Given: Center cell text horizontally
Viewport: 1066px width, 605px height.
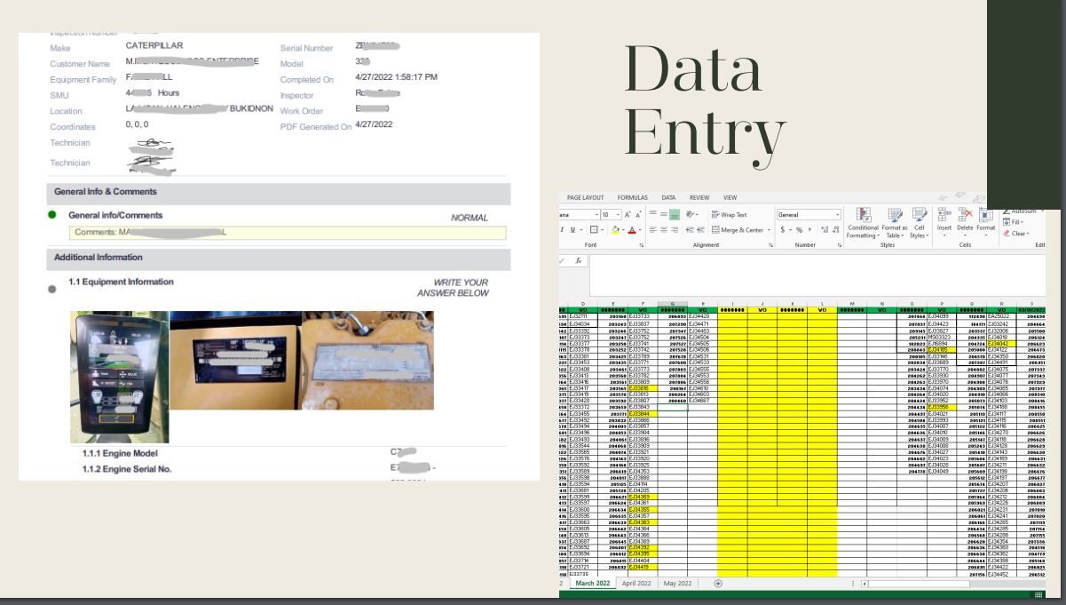Looking at the screenshot, I should coord(663,229).
